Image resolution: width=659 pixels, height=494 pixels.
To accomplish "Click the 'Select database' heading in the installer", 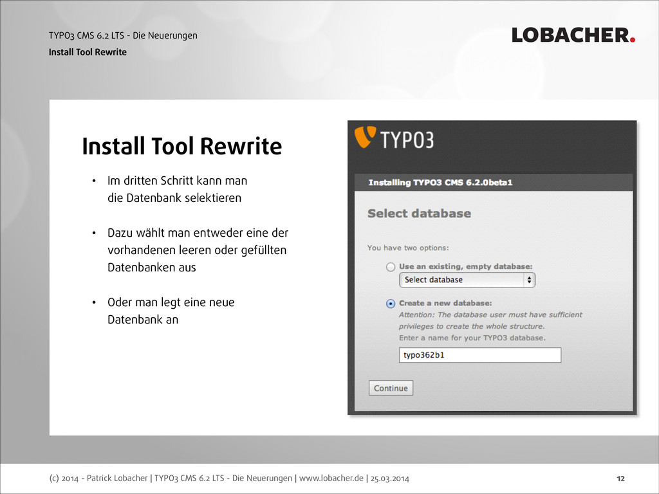I will (419, 214).
